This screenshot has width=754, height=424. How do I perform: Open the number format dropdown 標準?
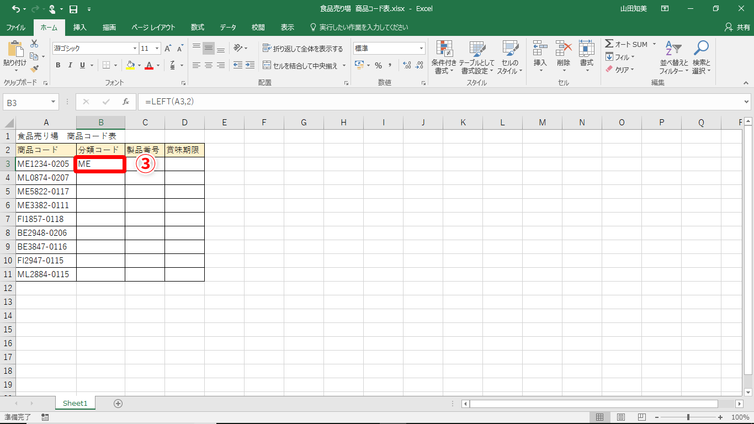pyautogui.click(x=422, y=49)
